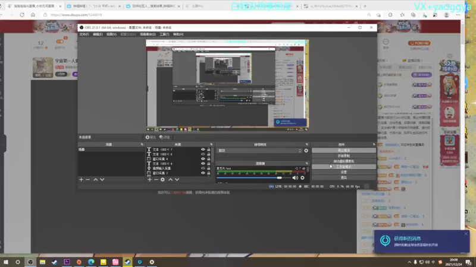Viewport: 476px width, 267px height.
Task: Toggle visibility of 窗口采集 3 source
Action: (x=203, y=173)
